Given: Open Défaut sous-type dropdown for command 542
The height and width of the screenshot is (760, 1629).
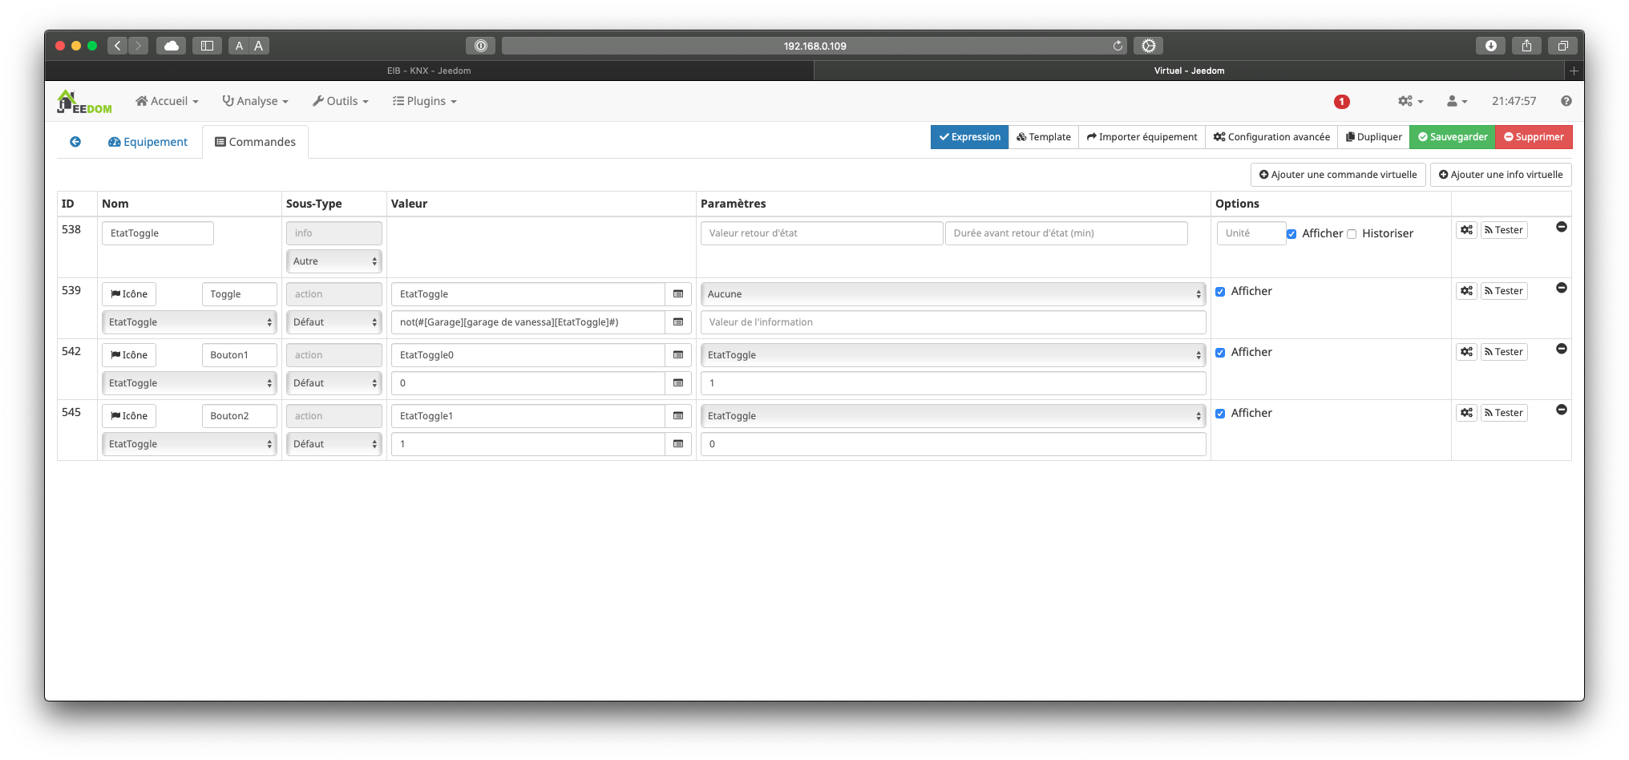Looking at the screenshot, I should pos(333,383).
